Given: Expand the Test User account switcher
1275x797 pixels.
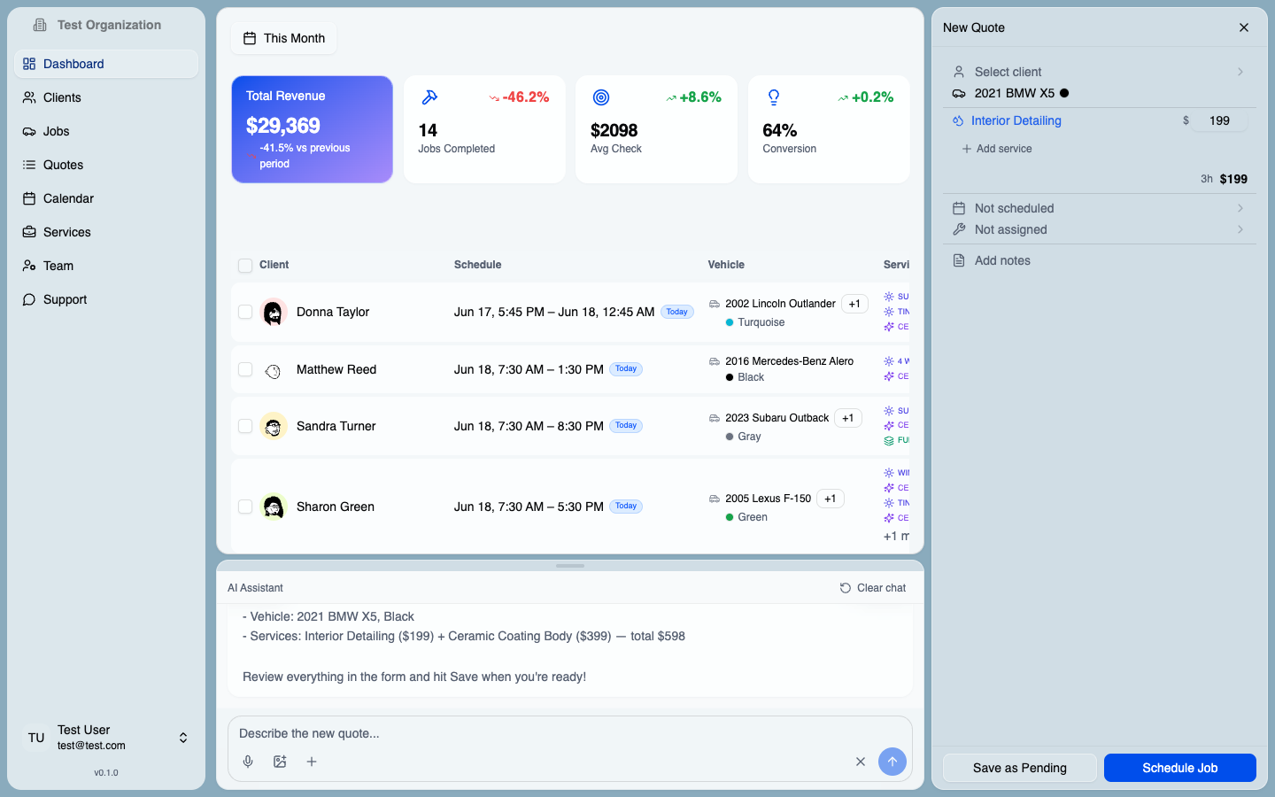Looking at the screenshot, I should click(183, 738).
